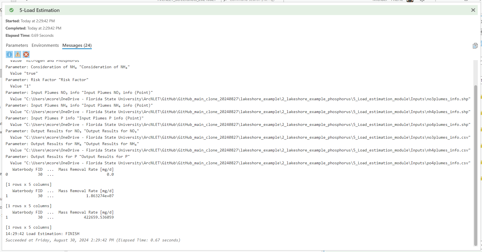Select the Messages (24) tab

(x=77, y=45)
